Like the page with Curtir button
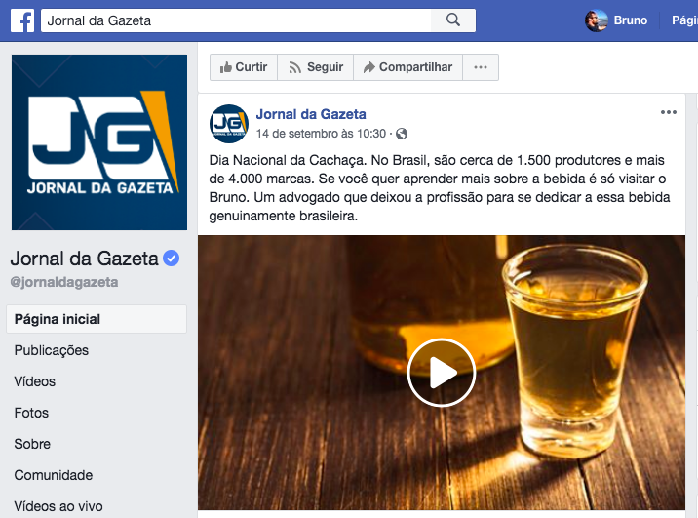The image size is (698, 518). 244,67
